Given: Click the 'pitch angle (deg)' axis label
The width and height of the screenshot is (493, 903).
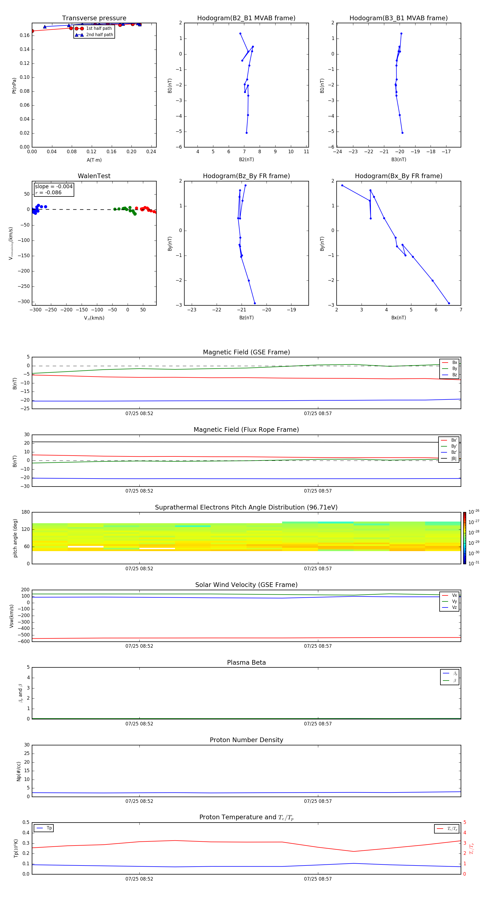Looking at the screenshot, I should [15, 538].
